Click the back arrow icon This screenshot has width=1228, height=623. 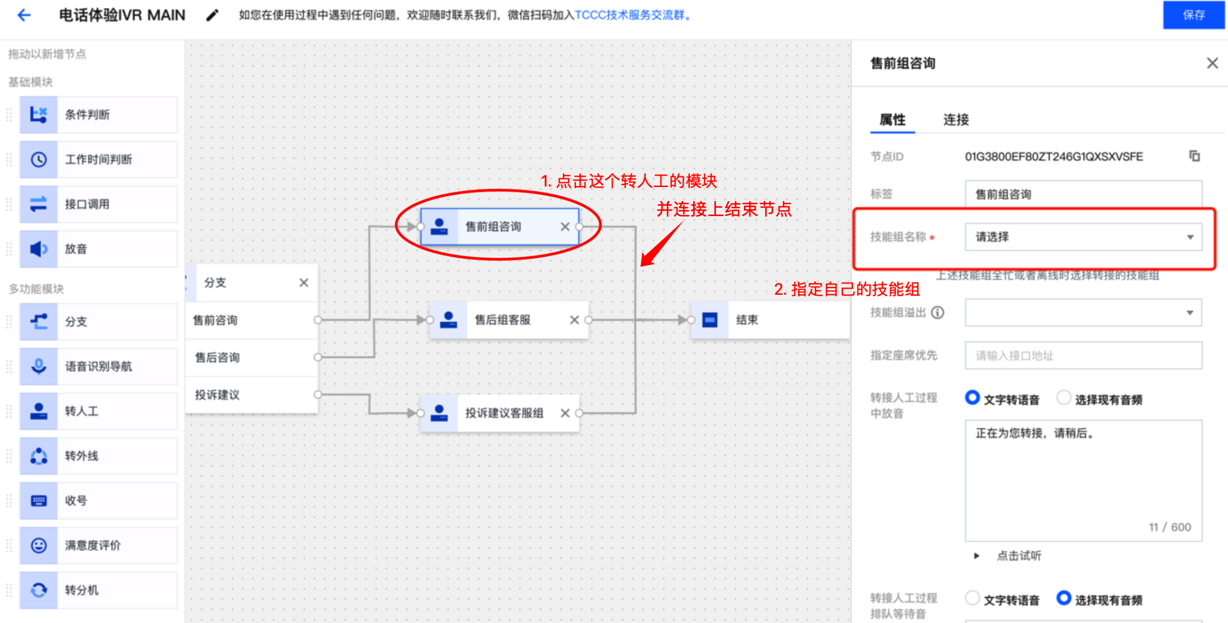(24, 15)
